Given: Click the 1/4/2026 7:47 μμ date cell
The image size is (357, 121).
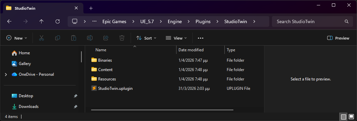Looking at the screenshot, I should pyautogui.click(x=193, y=60).
